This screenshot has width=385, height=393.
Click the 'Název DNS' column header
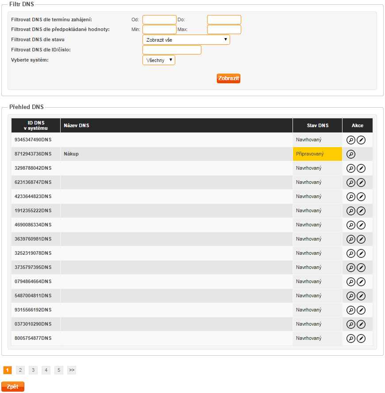click(176, 125)
